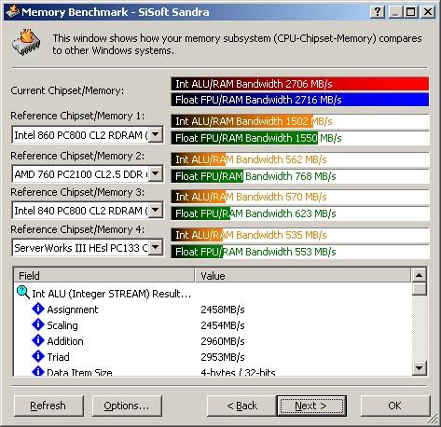This screenshot has width=441, height=427.
Task: Click the Reference Chipset/Memory 3 label
Action: (77, 192)
